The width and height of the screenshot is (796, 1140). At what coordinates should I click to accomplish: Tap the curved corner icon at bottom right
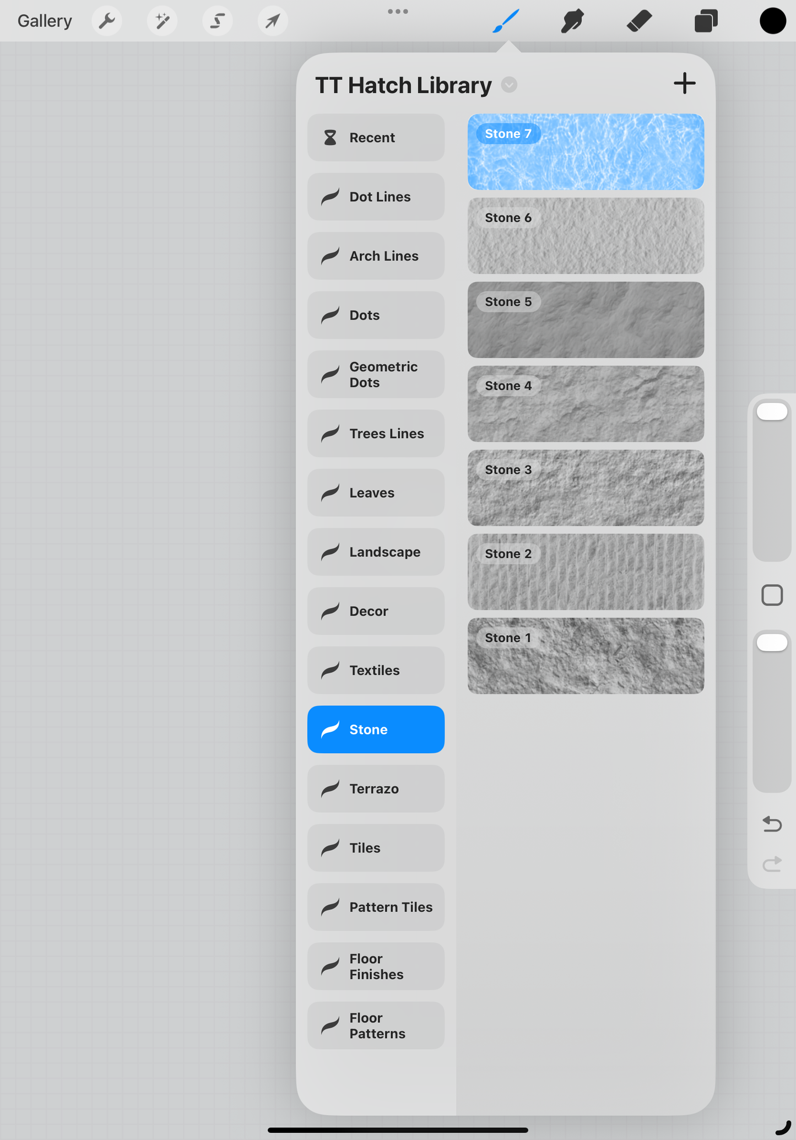coord(783,1128)
